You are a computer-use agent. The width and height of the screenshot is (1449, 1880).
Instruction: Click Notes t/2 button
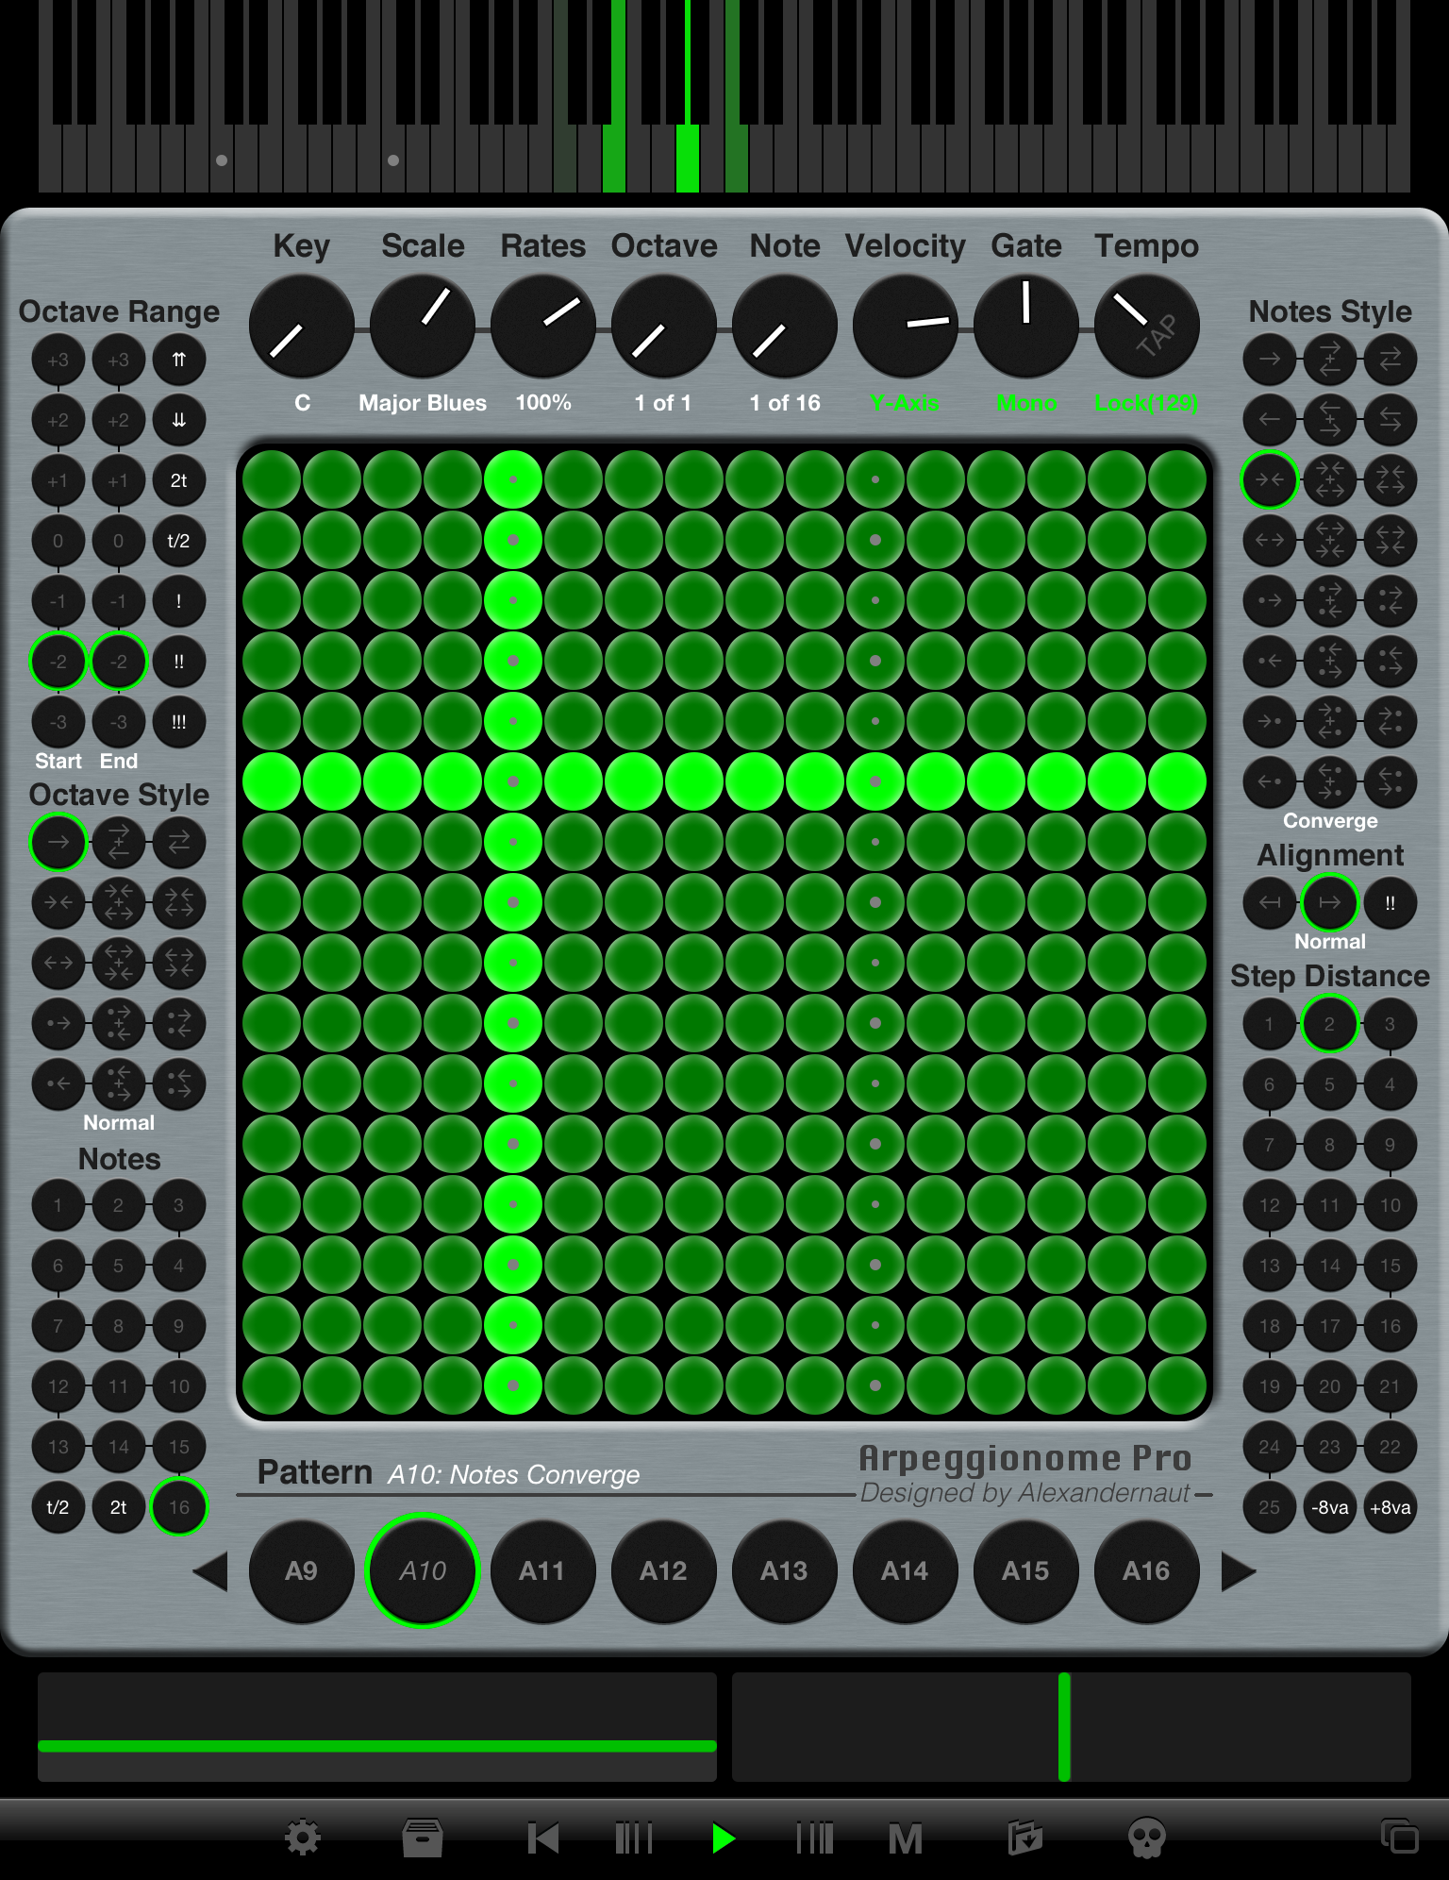58,1507
